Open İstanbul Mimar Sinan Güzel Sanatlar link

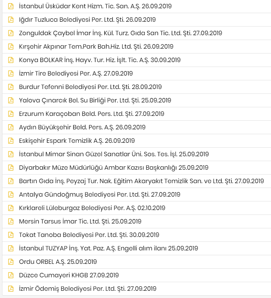point(114,154)
